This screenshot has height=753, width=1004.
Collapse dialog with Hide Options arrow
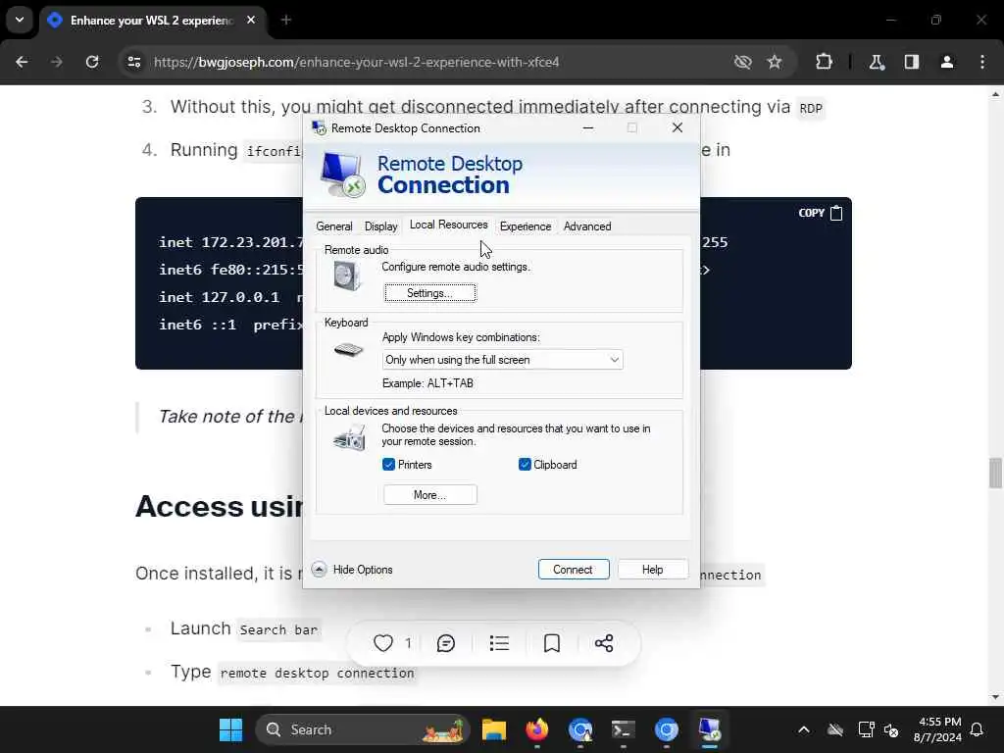[x=319, y=570]
